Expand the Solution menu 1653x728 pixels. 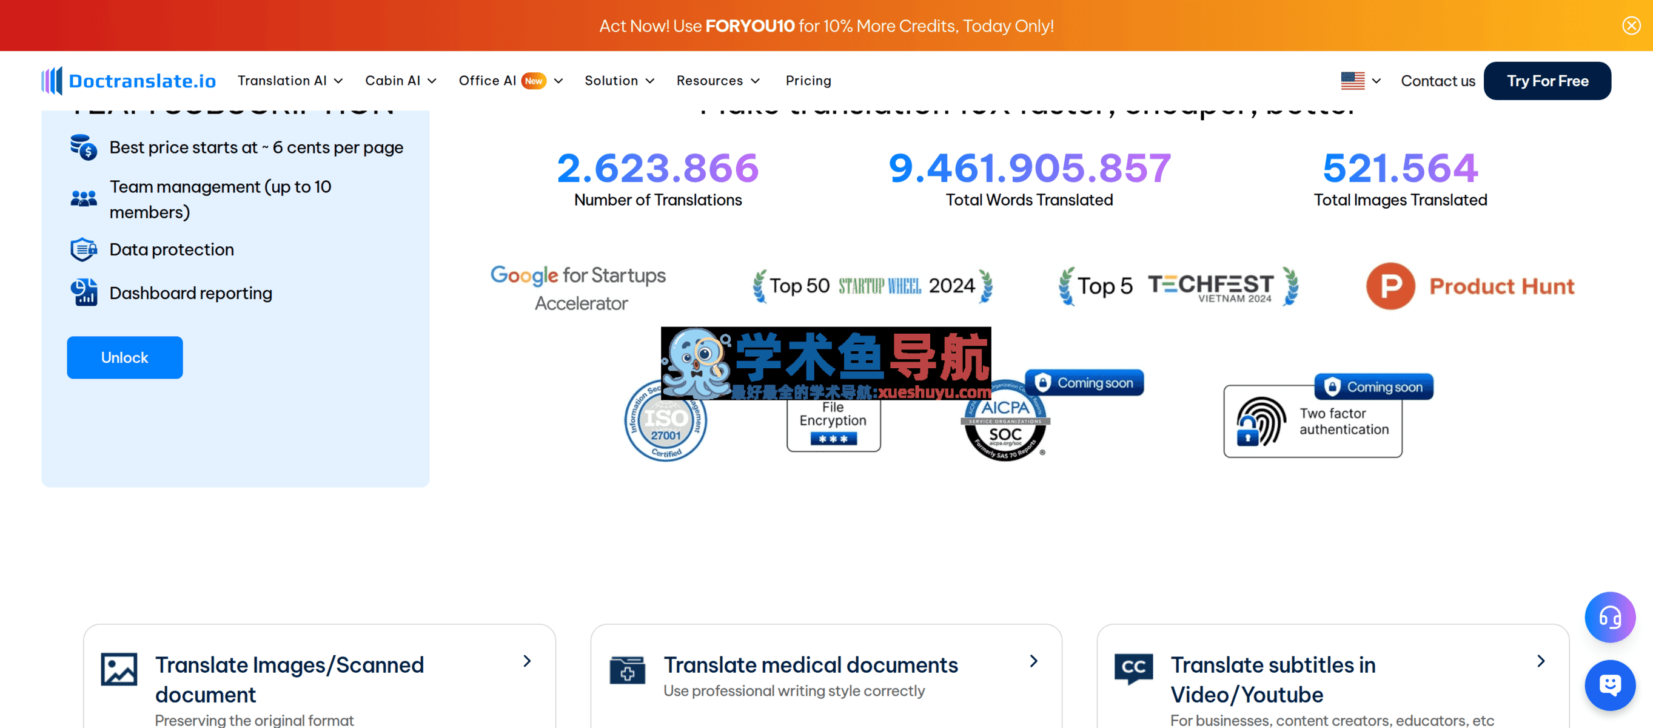point(619,81)
